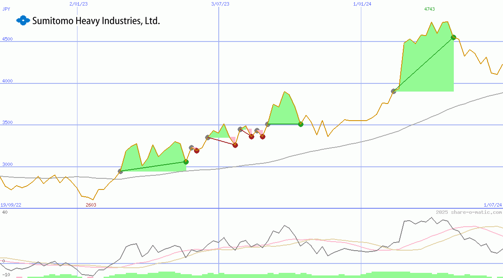Click green exit marker near the 4743 peak

point(453,37)
